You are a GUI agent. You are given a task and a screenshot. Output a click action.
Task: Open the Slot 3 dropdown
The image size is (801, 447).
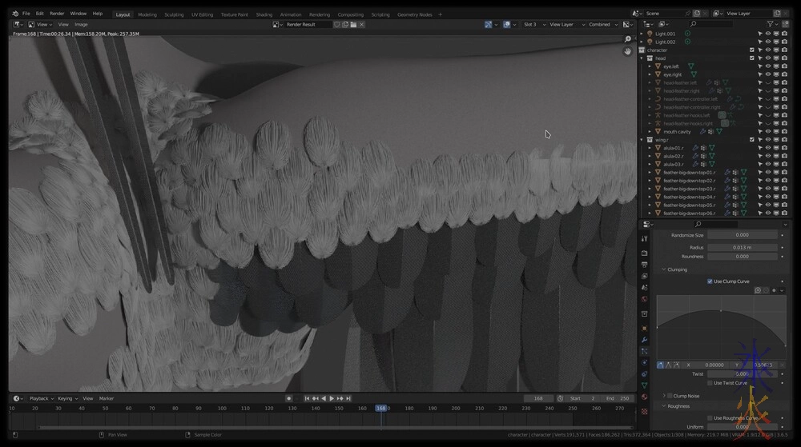(532, 24)
